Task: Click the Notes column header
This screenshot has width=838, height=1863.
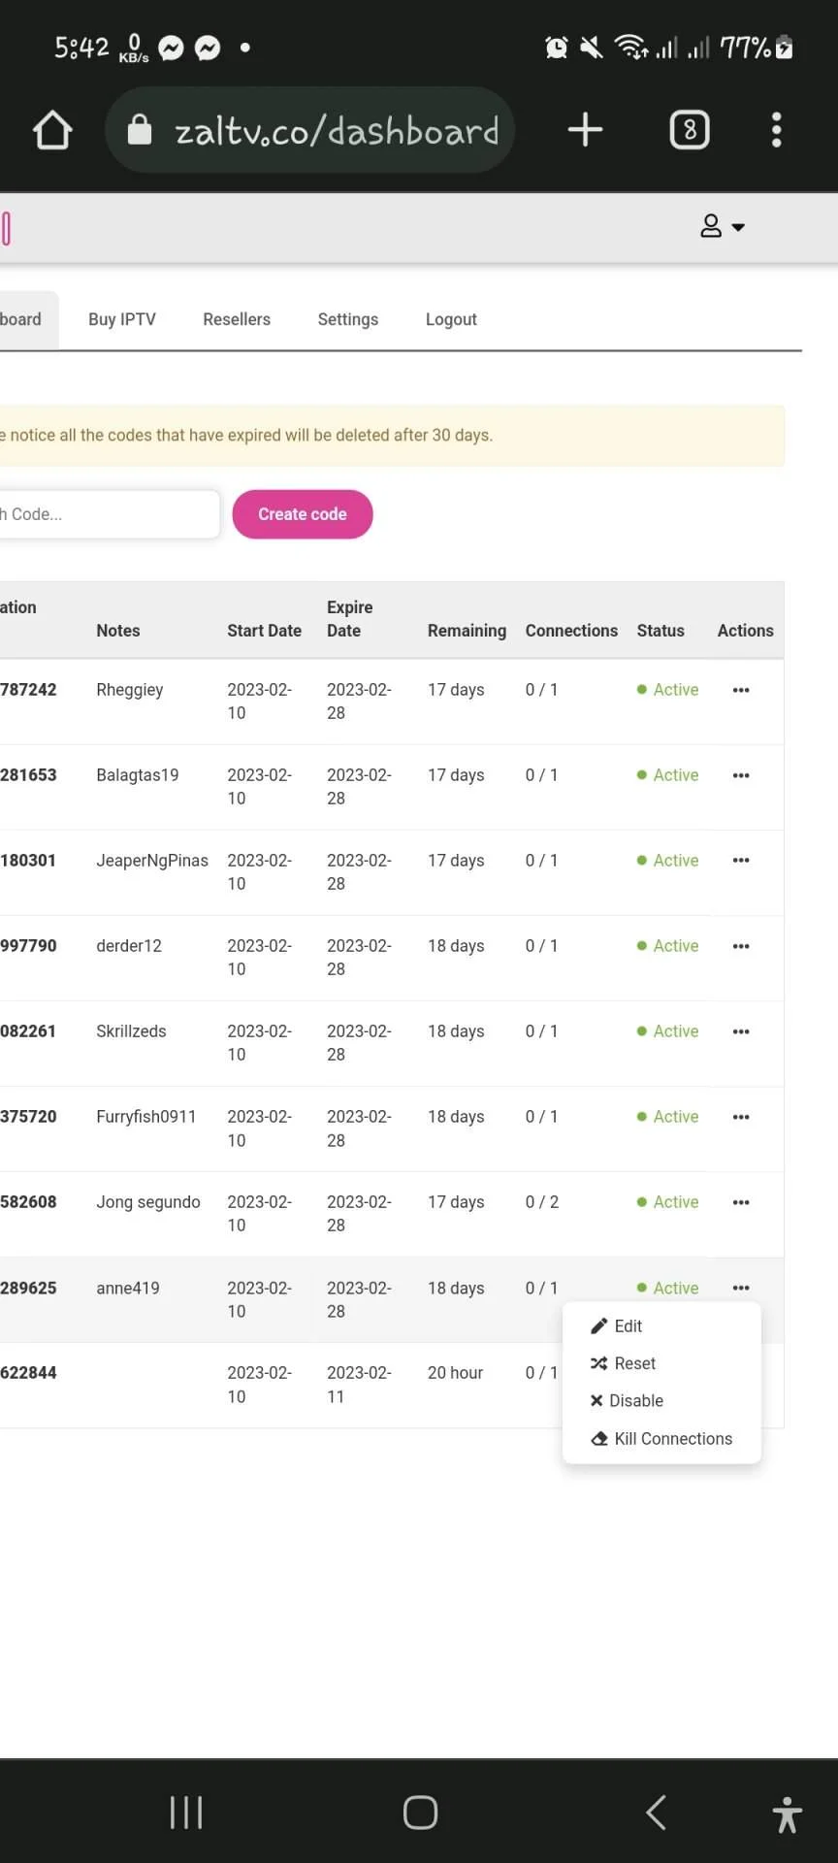Action: [118, 631]
